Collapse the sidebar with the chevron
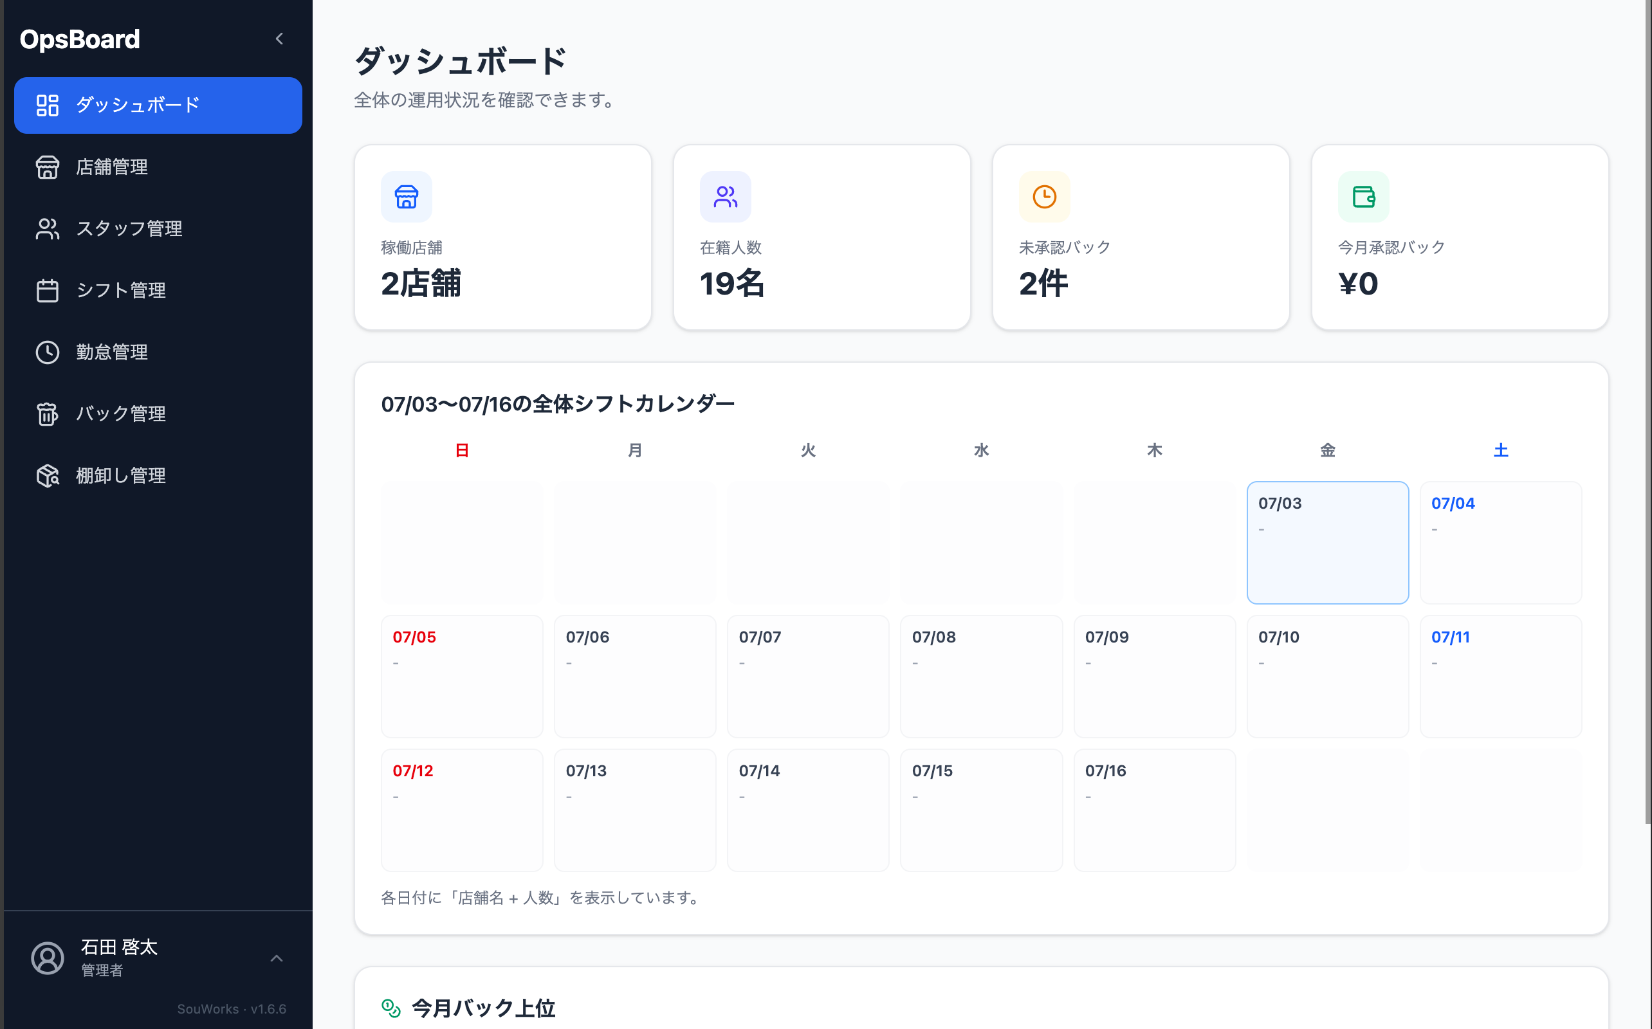The image size is (1652, 1029). 279,39
